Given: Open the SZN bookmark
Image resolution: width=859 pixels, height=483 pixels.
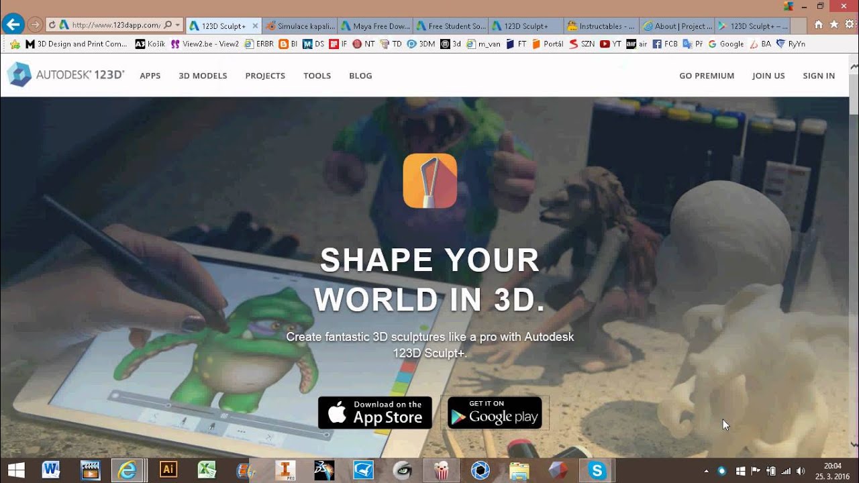Looking at the screenshot, I should [581, 44].
